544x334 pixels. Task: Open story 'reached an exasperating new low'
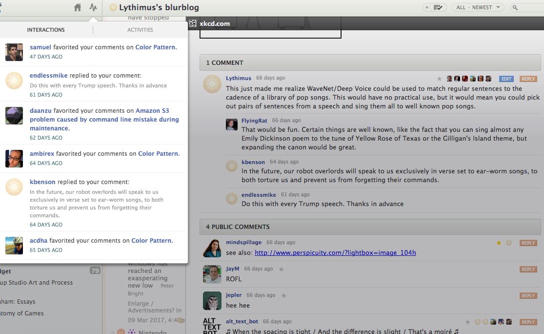[147, 278]
